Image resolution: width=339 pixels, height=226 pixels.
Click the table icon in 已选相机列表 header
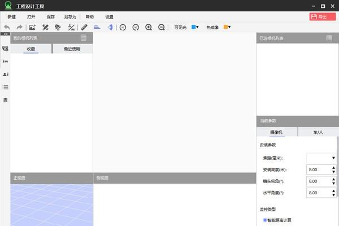coord(329,38)
